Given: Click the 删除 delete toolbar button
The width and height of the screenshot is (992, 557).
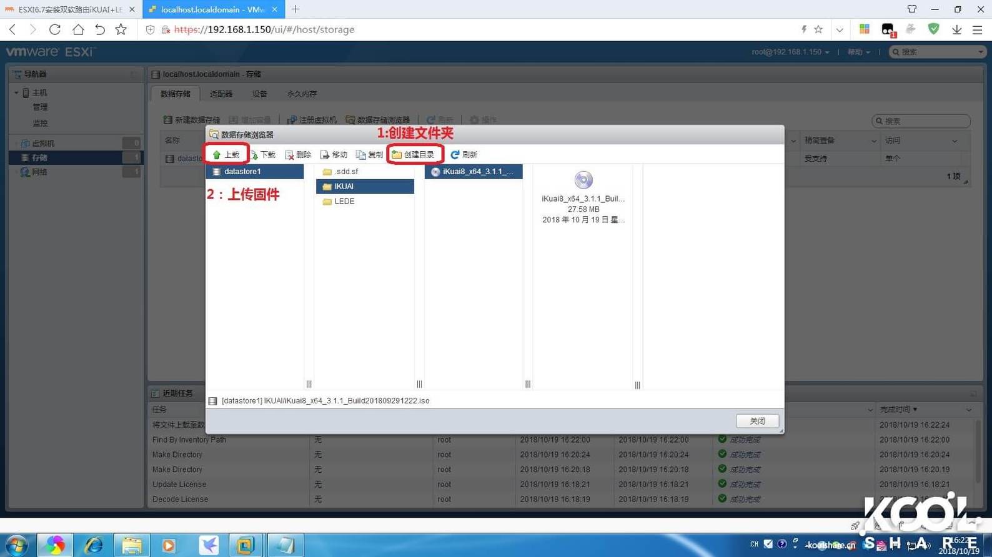Looking at the screenshot, I should (299, 154).
